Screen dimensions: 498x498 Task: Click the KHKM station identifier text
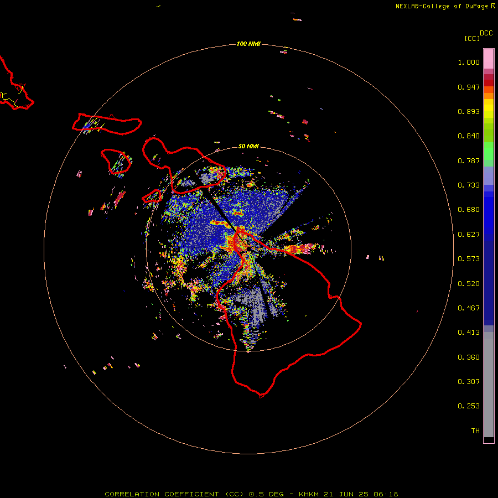308,494
